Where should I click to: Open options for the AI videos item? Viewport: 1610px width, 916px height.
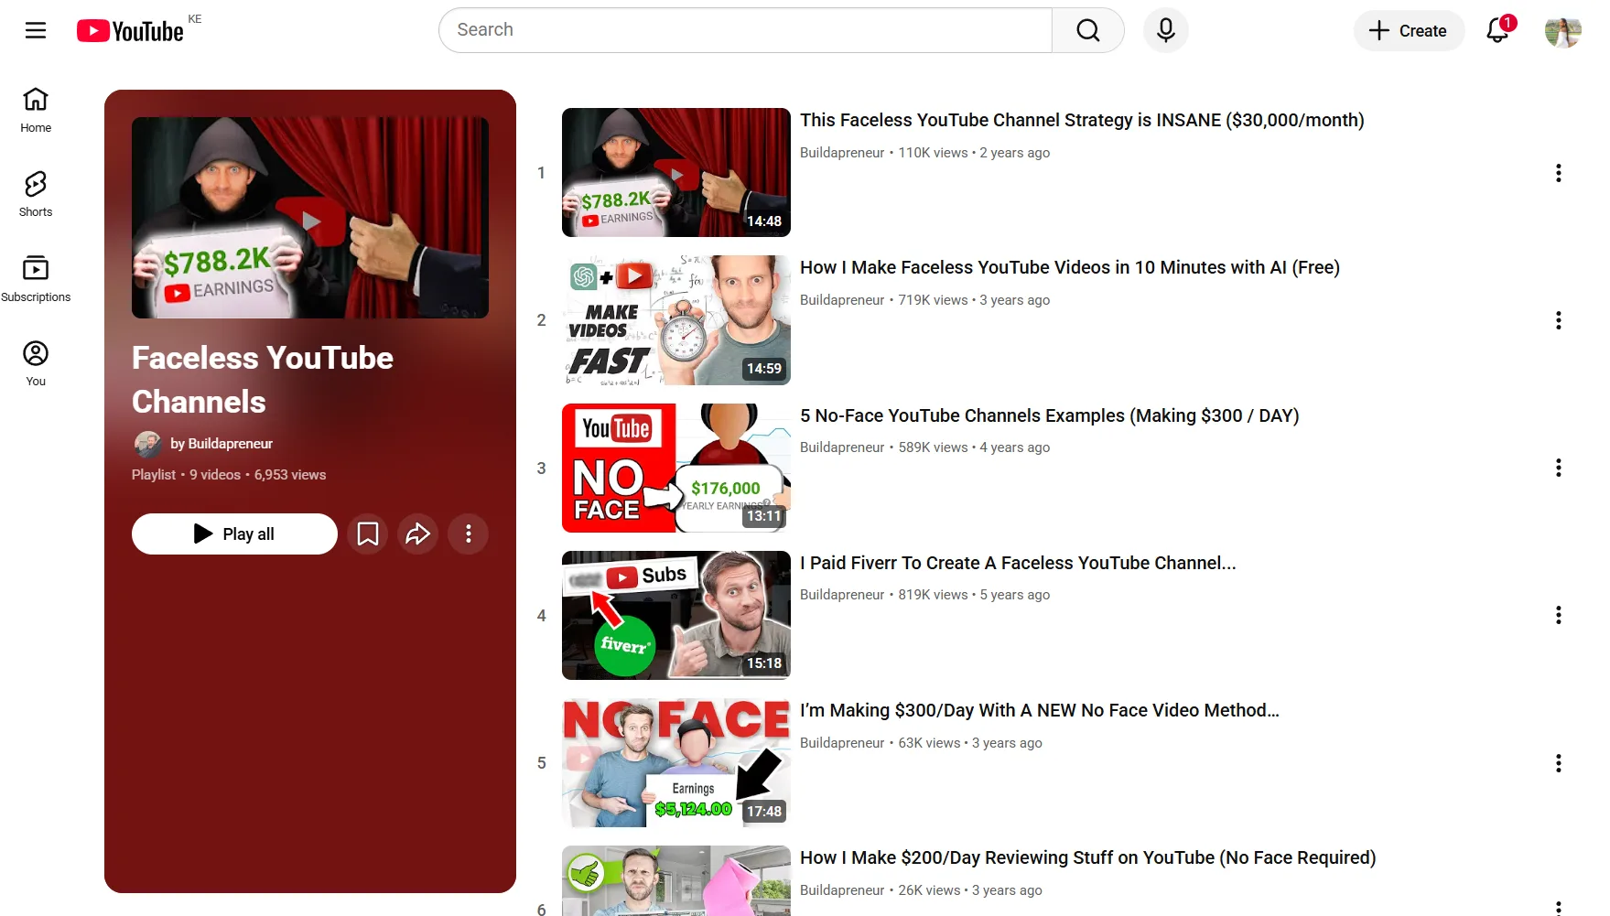[1559, 320]
